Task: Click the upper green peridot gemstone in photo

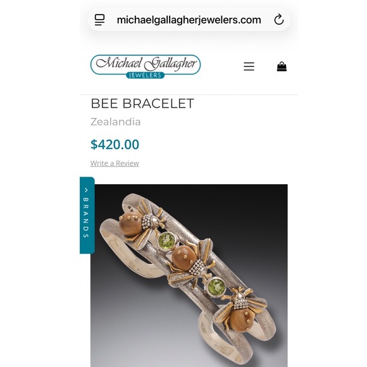Action: [167, 240]
